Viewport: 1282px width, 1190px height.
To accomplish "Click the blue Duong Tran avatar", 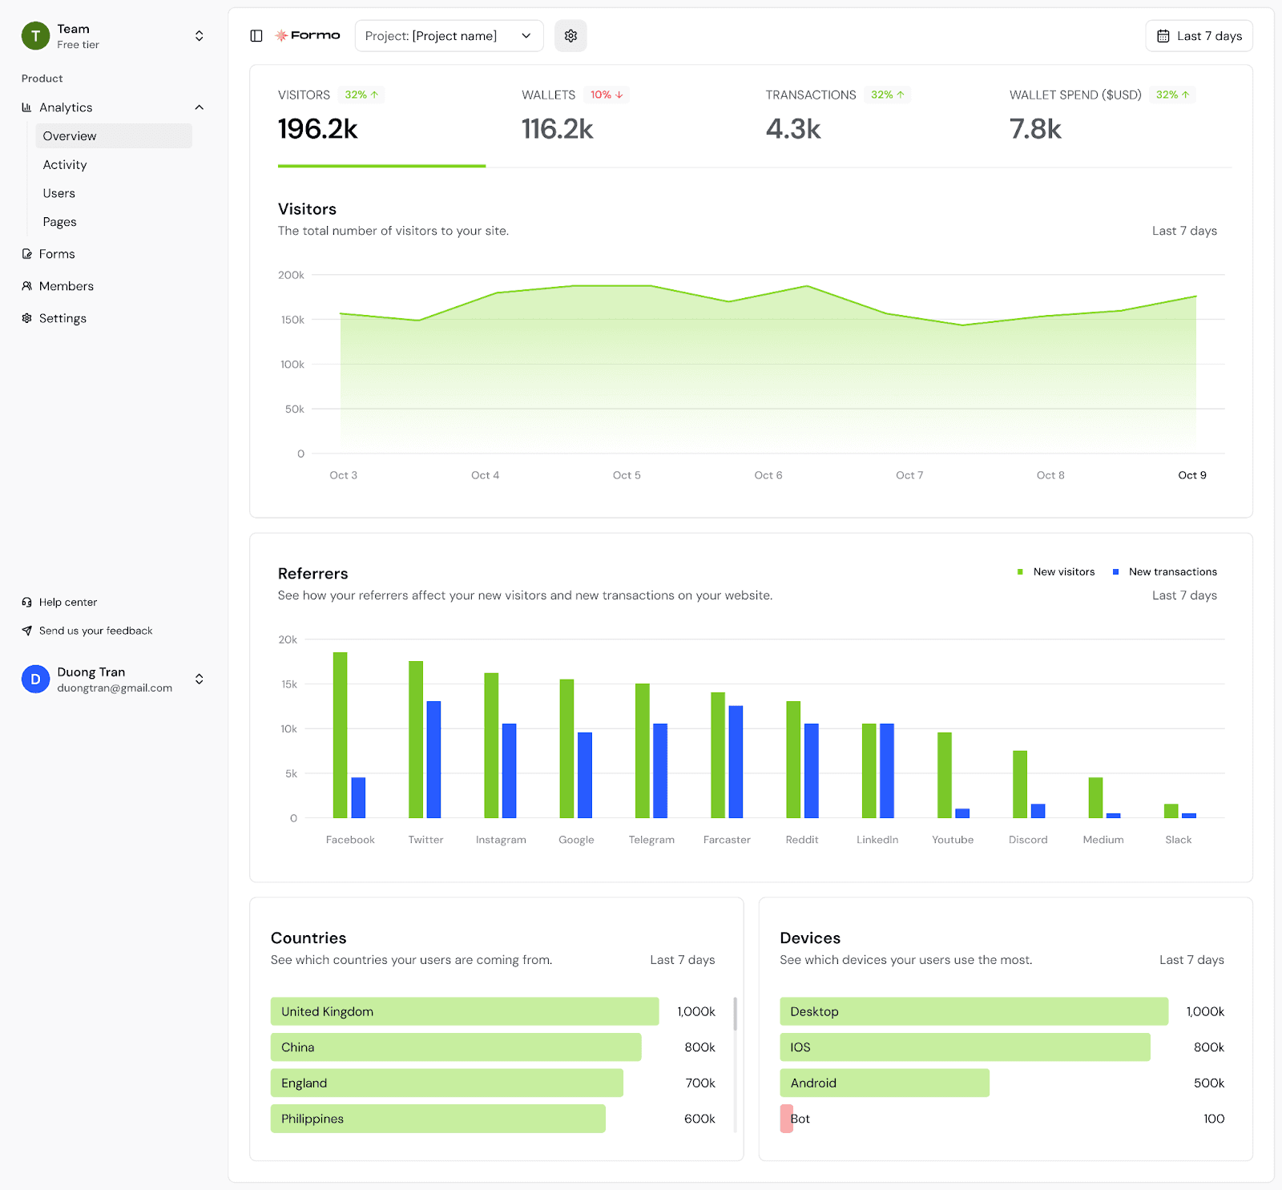I will coord(35,679).
